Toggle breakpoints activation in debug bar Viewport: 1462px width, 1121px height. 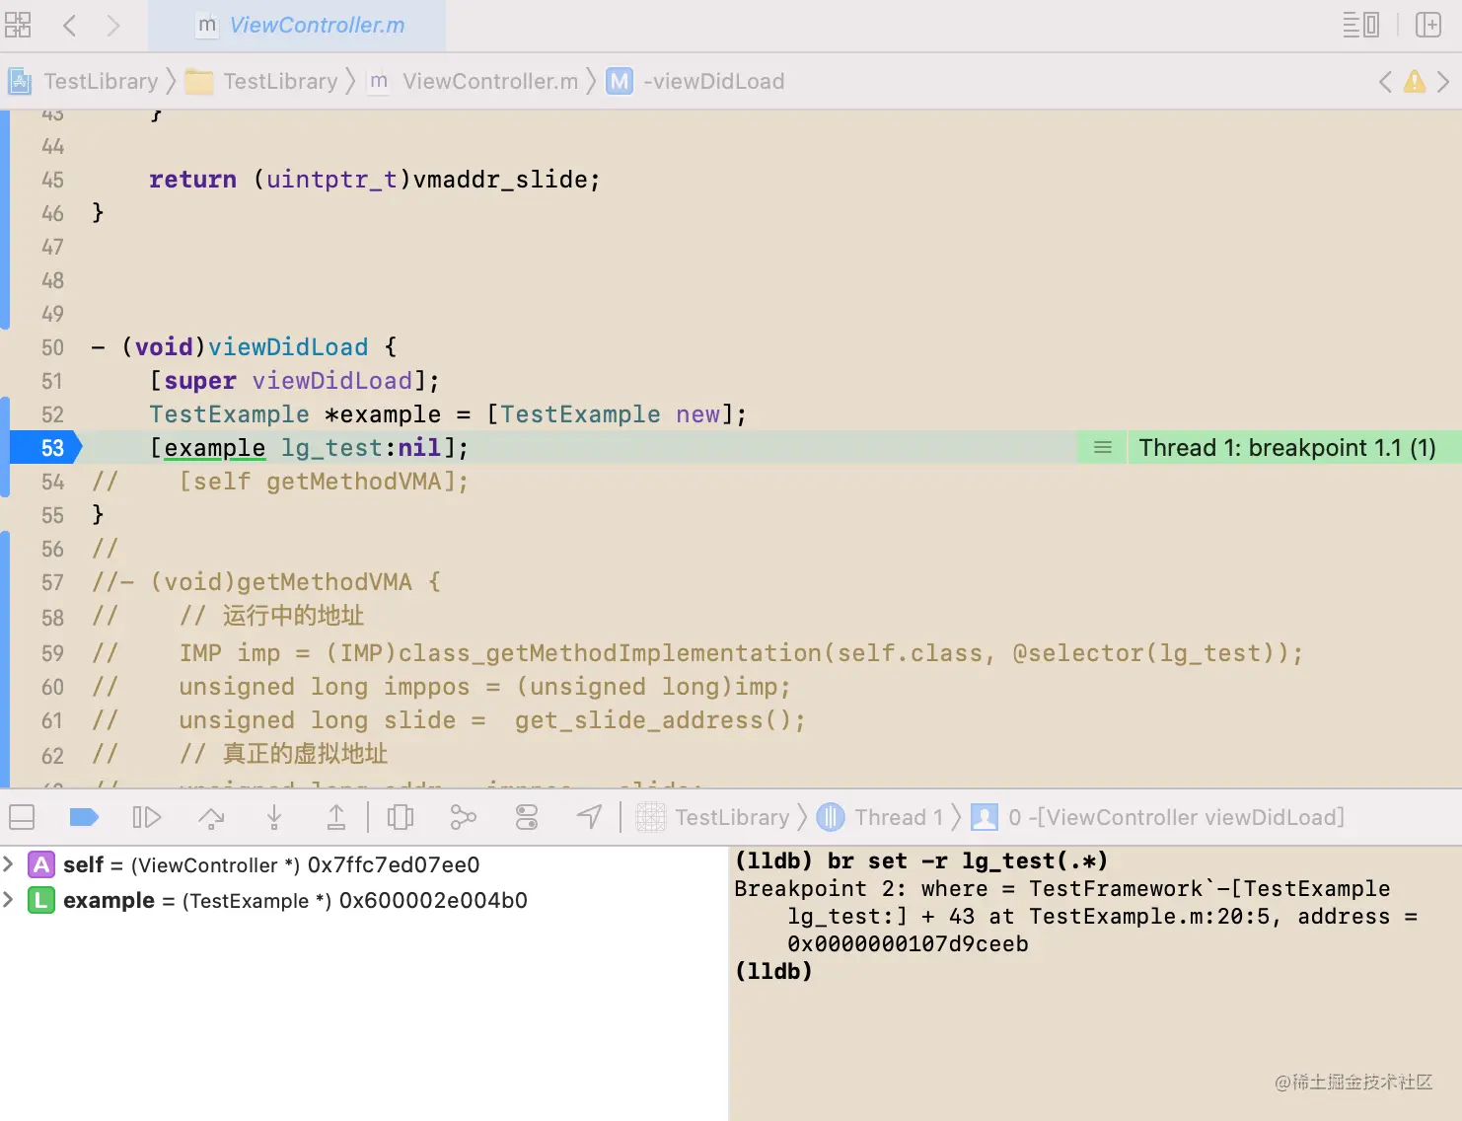coord(84,817)
